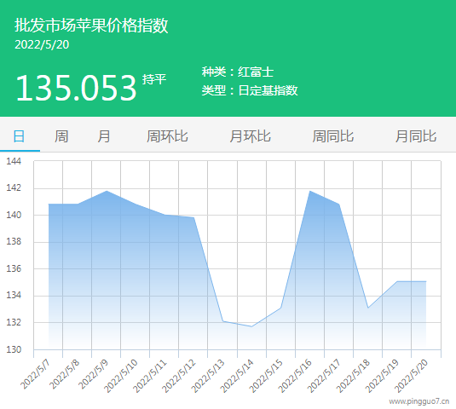
Task: Click the 2022/5/20 date under title
Action: (x=42, y=44)
